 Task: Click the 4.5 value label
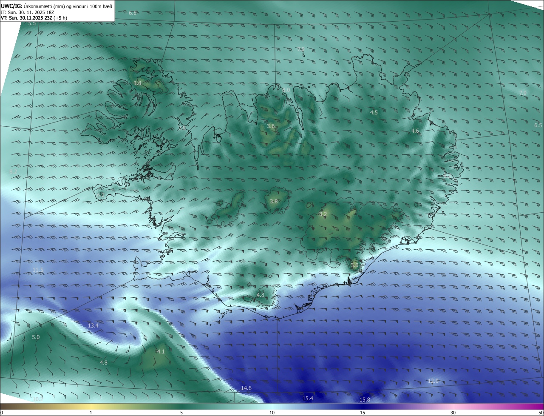(x=374, y=113)
